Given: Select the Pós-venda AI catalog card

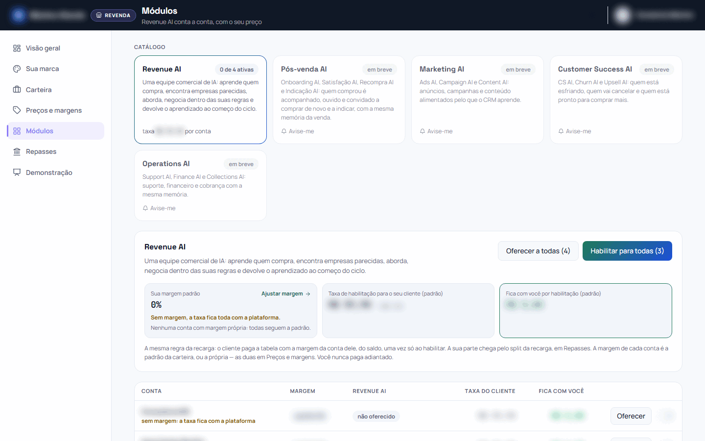Looking at the screenshot, I should click(x=339, y=99).
